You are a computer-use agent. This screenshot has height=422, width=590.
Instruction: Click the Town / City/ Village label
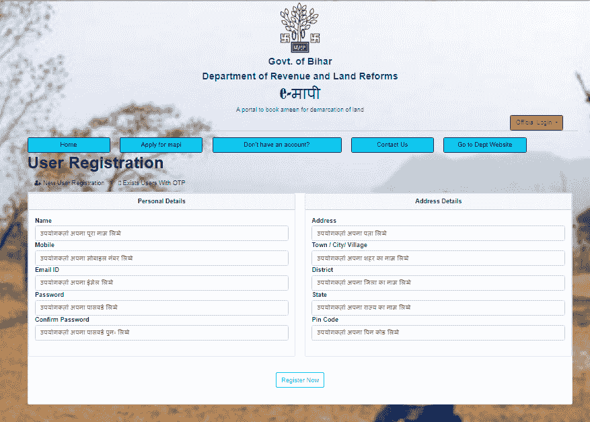[x=339, y=245]
